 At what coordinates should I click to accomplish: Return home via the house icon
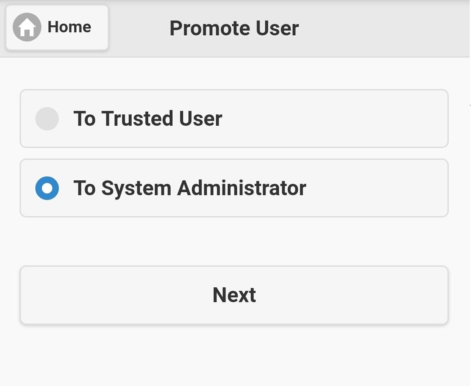(27, 27)
